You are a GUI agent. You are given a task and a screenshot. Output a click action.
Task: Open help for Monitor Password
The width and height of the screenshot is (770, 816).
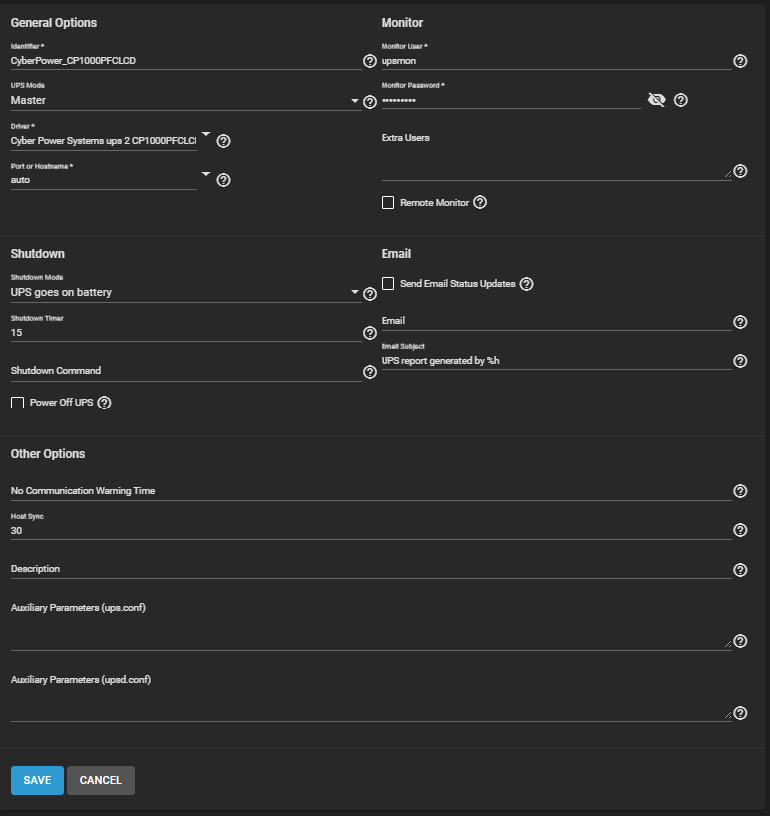[x=681, y=100]
